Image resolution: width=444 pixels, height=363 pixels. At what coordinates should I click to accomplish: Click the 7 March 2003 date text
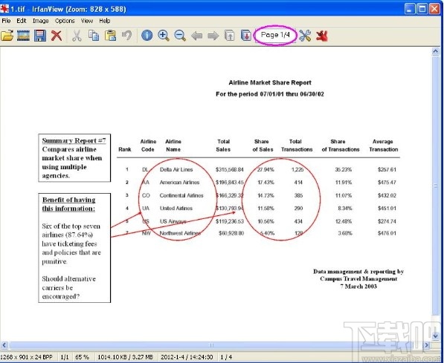coord(358,287)
